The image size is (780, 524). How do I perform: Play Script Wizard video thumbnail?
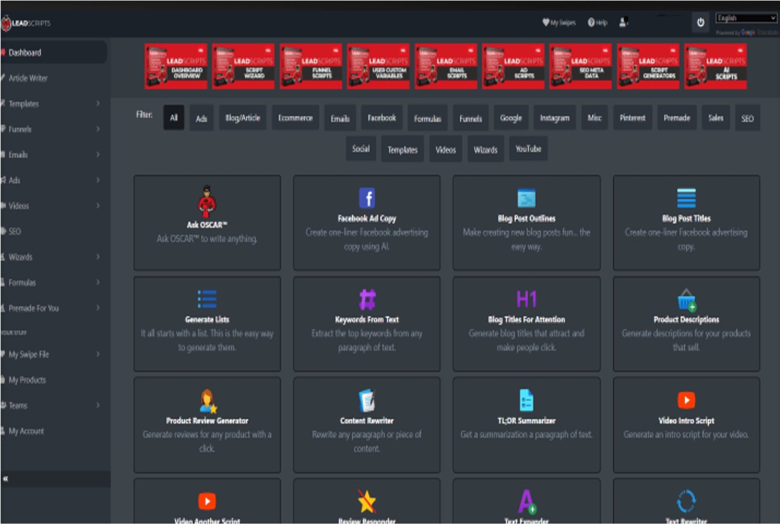point(243,66)
